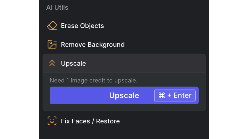The height and width of the screenshot is (139, 248).
Task: Click the Upscale header label text
Action: tap(73, 63)
